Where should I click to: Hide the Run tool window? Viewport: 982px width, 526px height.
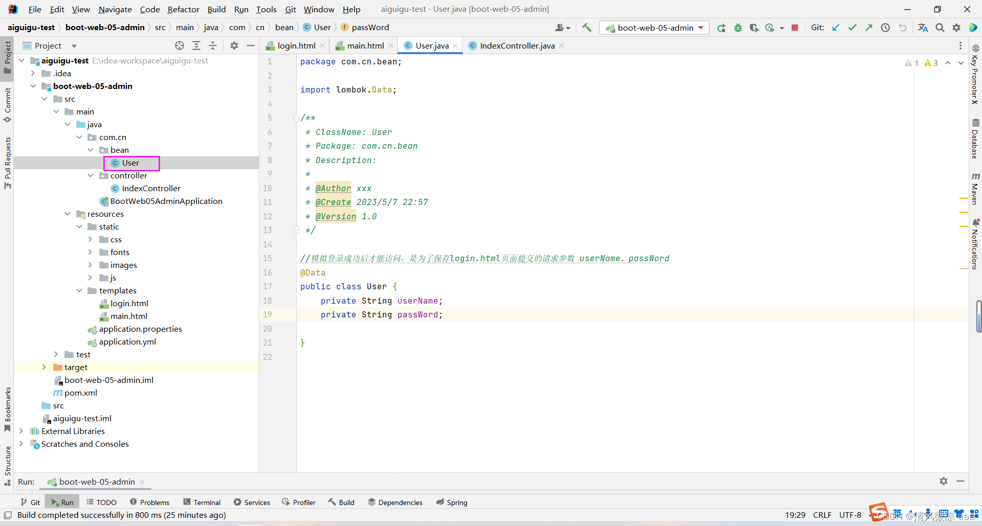961,481
